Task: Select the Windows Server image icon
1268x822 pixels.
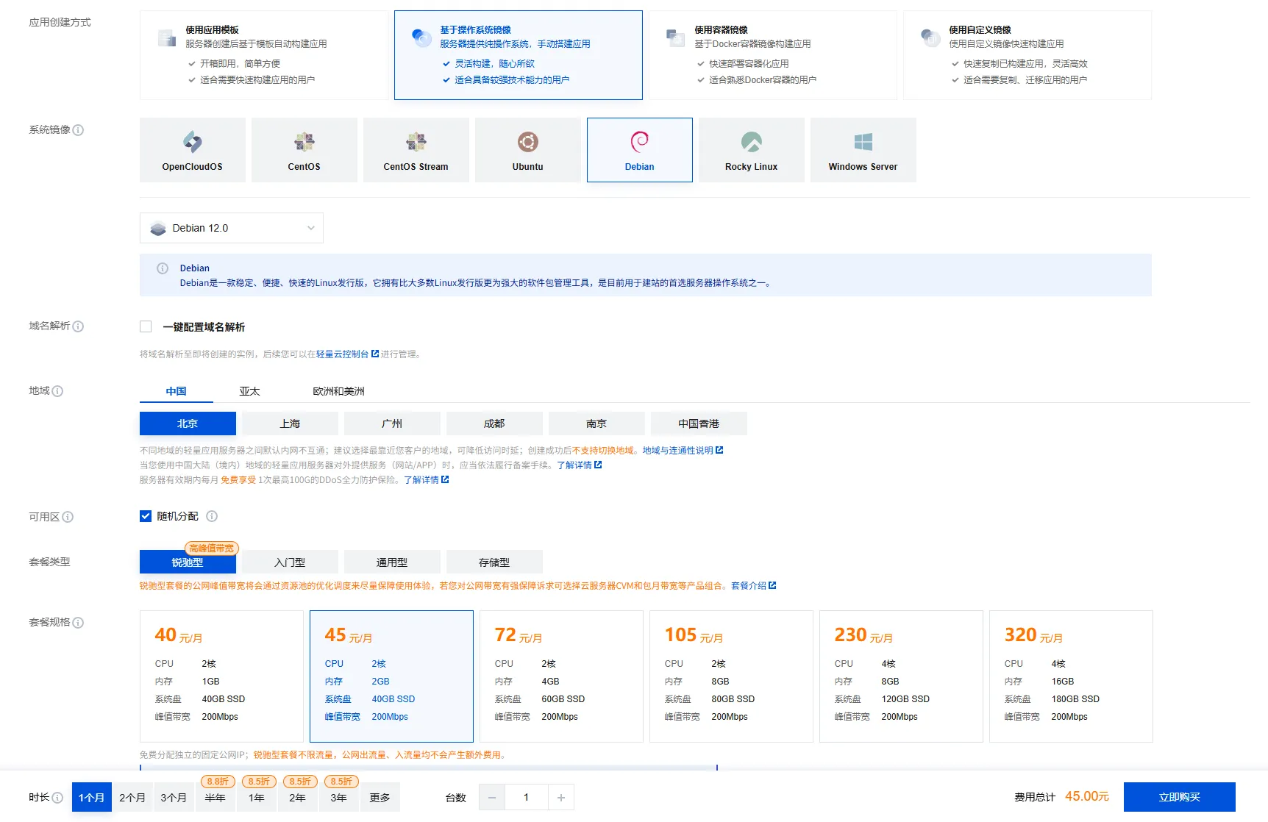Action: coord(863,142)
